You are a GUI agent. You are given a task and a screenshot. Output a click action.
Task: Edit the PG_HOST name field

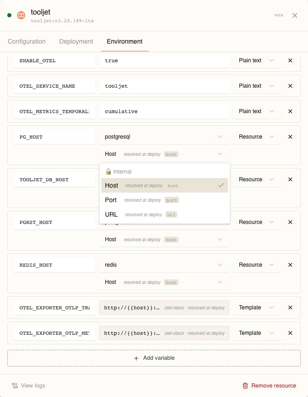(x=55, y=137)
